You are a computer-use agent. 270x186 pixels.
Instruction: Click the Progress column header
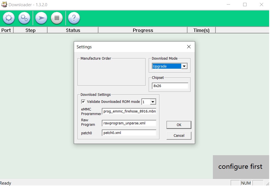pyautogui.click(x=143, y=30)
